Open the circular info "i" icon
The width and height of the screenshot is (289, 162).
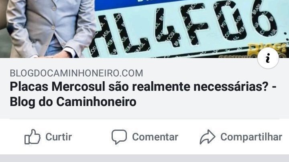tap(268, 58)
